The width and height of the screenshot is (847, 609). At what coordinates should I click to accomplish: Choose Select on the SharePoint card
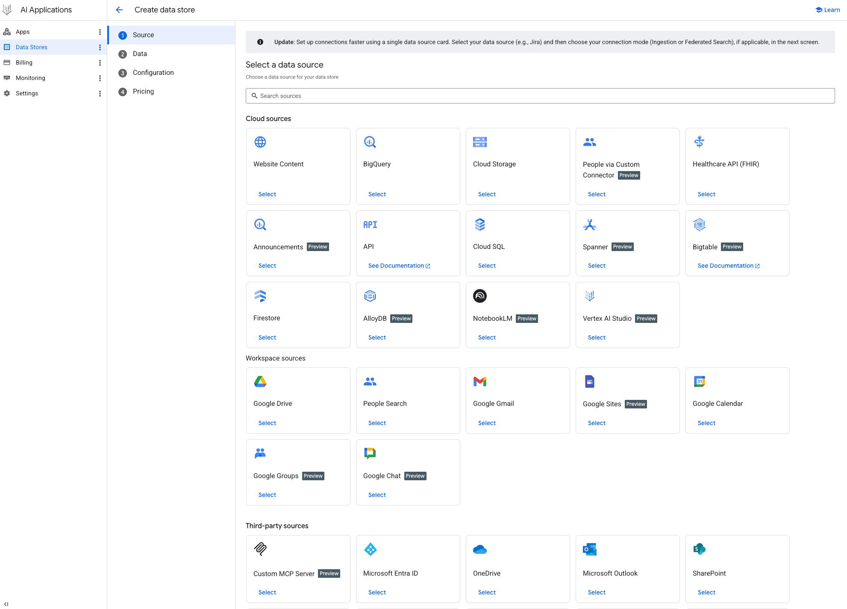(x=706, y=592)
